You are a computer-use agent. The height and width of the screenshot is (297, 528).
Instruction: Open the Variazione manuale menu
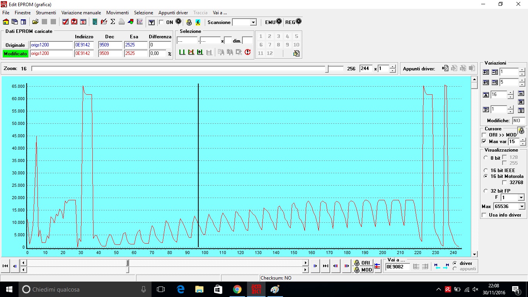pyautogui.click(x=81, y=13)
